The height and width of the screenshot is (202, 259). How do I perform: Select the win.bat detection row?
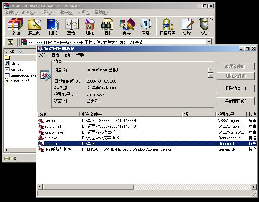click(147, 121)
